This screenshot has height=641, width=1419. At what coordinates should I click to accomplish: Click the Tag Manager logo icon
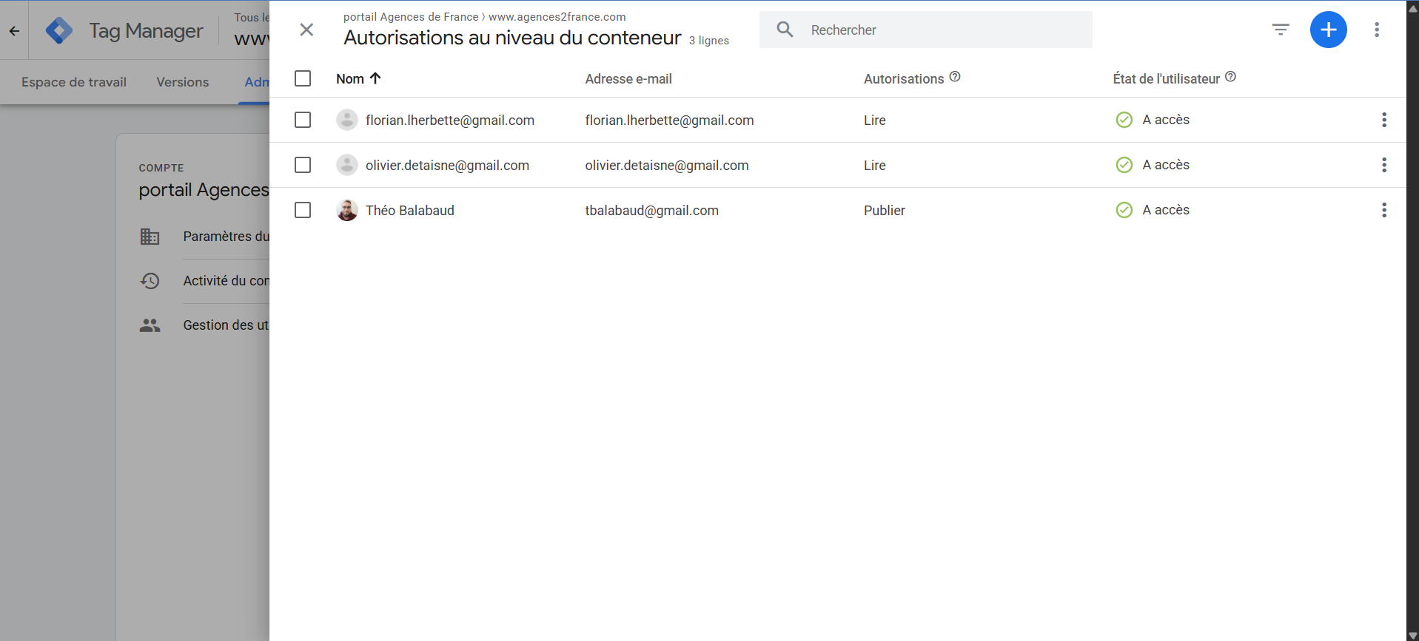pyautogui.click(x=59, y=30)
